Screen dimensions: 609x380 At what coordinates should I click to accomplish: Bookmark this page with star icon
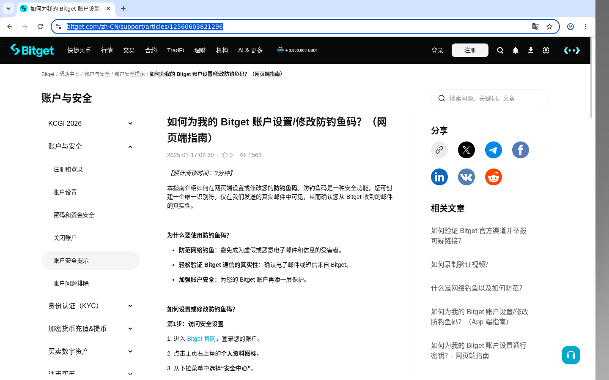[x=549, y=27]
